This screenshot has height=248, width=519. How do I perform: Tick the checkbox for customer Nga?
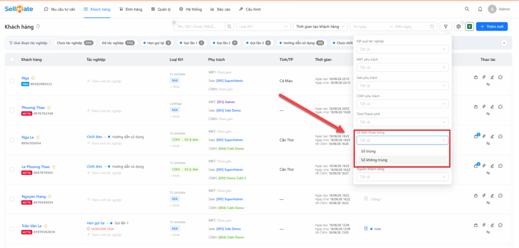click(x=12, y=80)
